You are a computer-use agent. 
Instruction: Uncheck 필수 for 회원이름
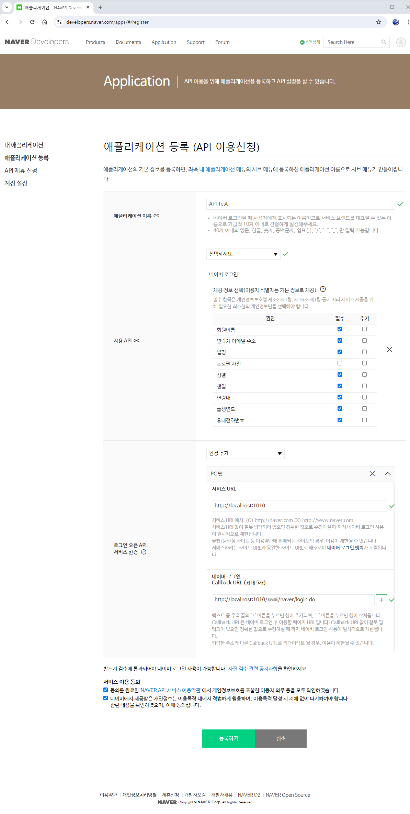(x=340, y=329)
